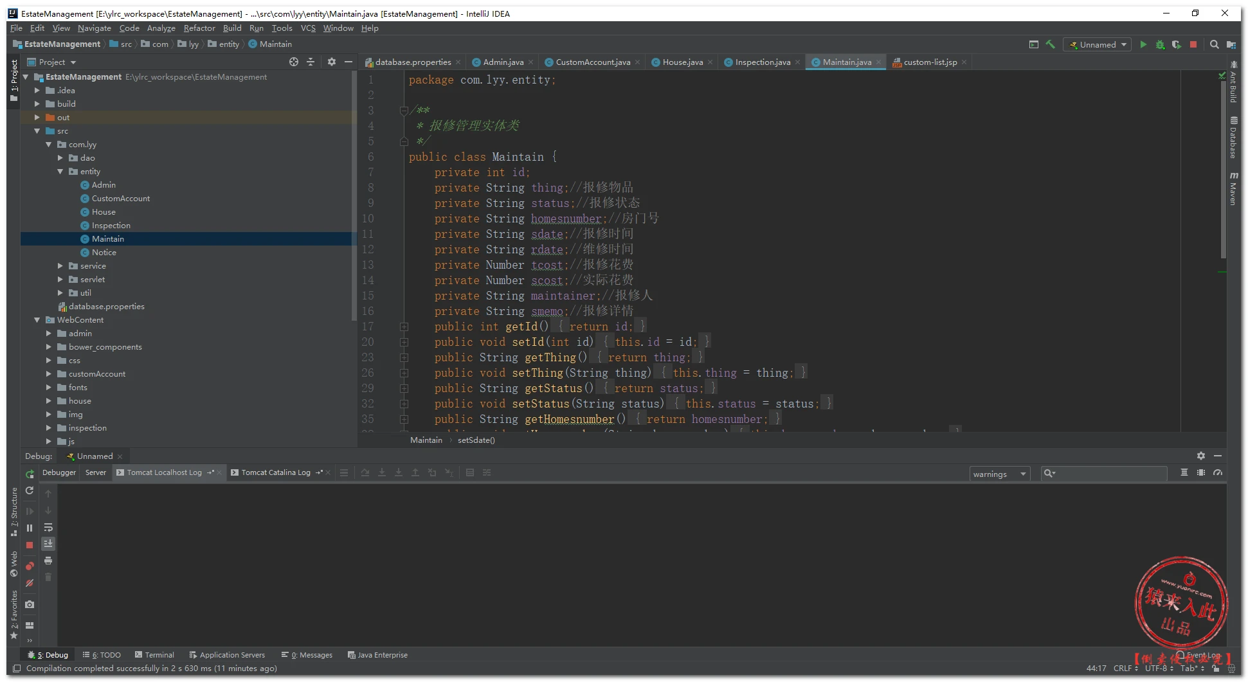This screenshot has height=682, width=1248.
Task: Open View Breakpoints double red circle icon
Action: [30, 566]
